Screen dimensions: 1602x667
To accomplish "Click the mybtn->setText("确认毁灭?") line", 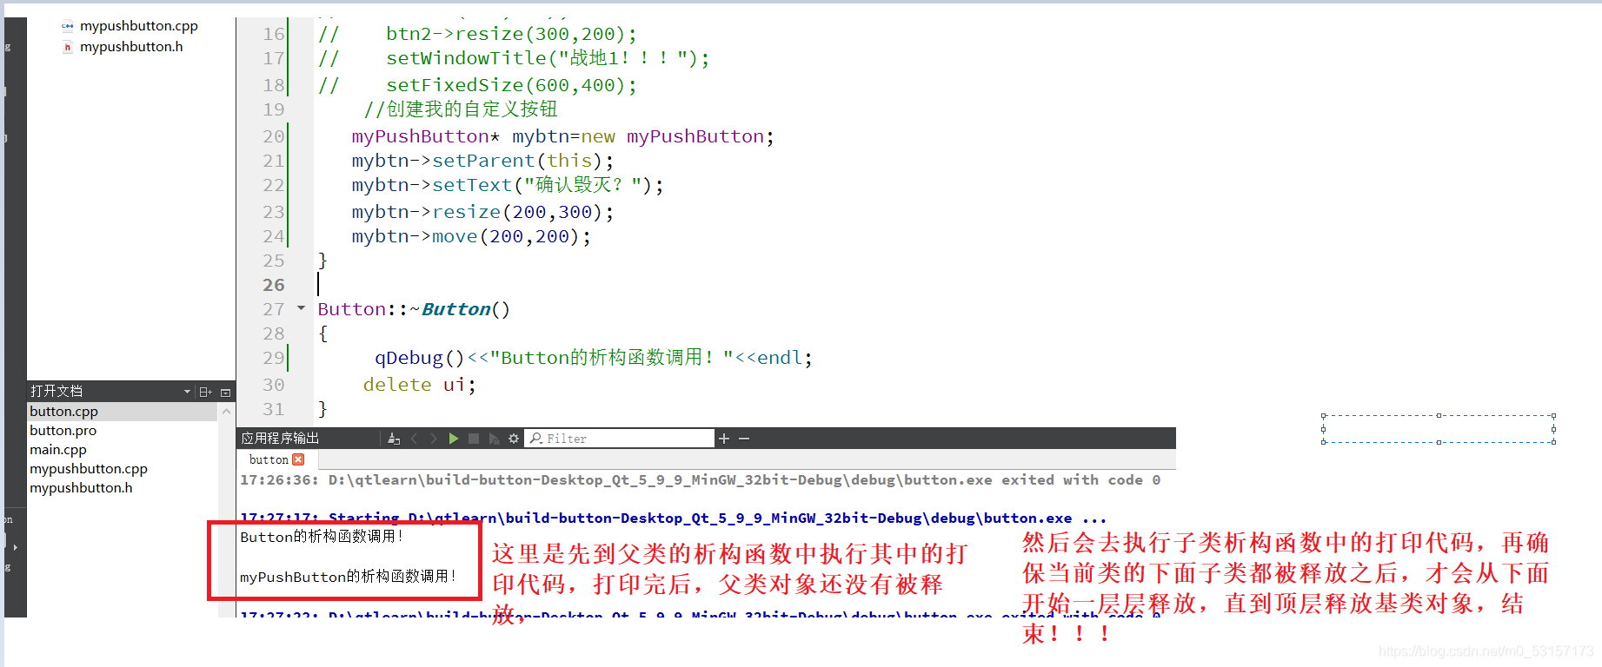I will click(x=508, y=185).
